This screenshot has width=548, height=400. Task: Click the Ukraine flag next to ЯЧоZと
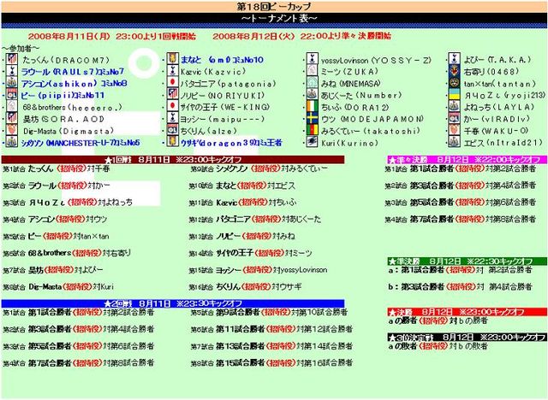(452, 97)
